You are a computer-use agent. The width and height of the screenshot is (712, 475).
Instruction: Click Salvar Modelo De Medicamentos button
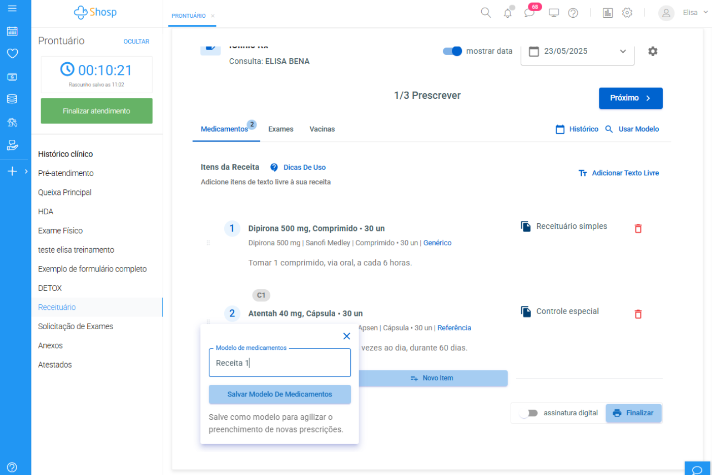click(x=279, y=394)
